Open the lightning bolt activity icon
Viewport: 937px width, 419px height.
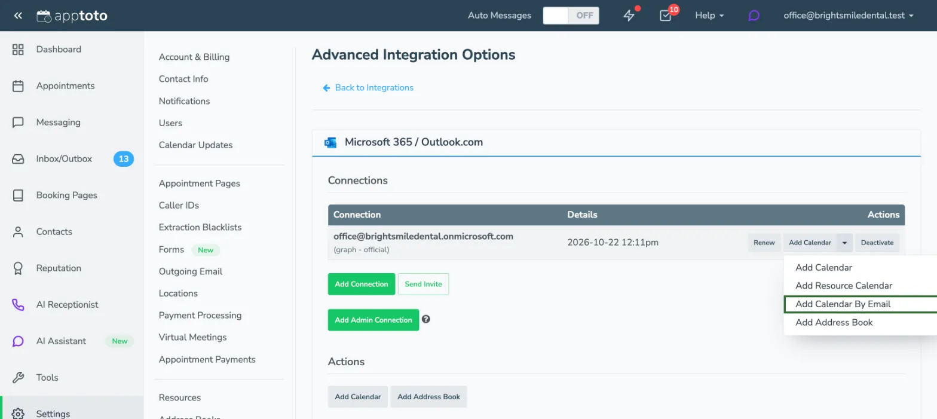point(629,16)
